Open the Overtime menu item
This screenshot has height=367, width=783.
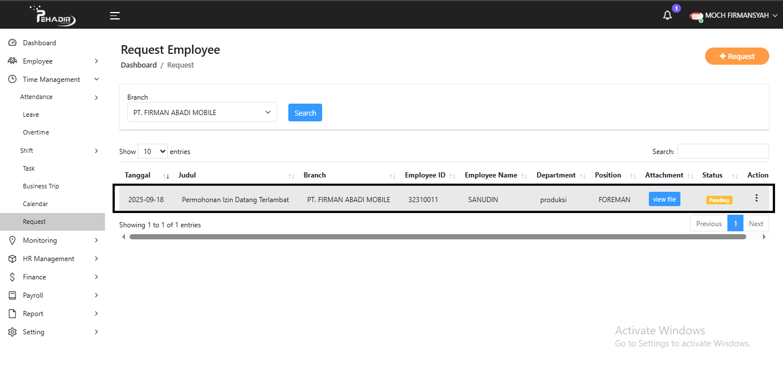(x=36, y=132)
